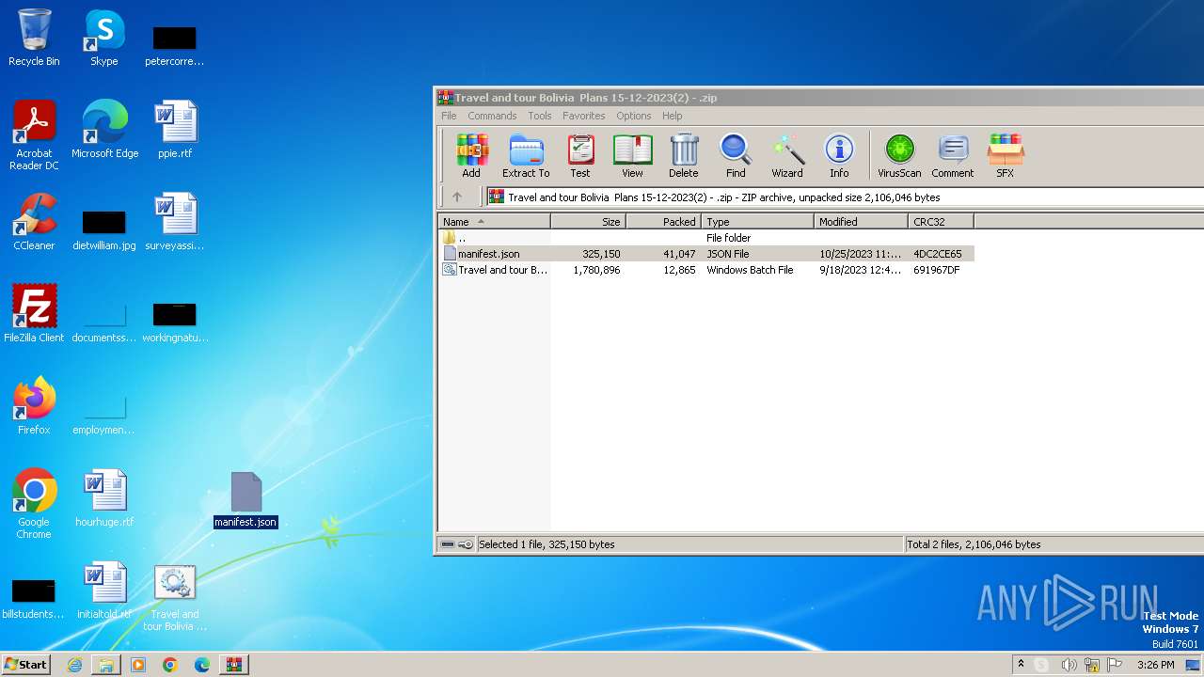Viewport: 1204px width, 677px height.
Task: Open the Favorites menu
Action: pos(584,116)
